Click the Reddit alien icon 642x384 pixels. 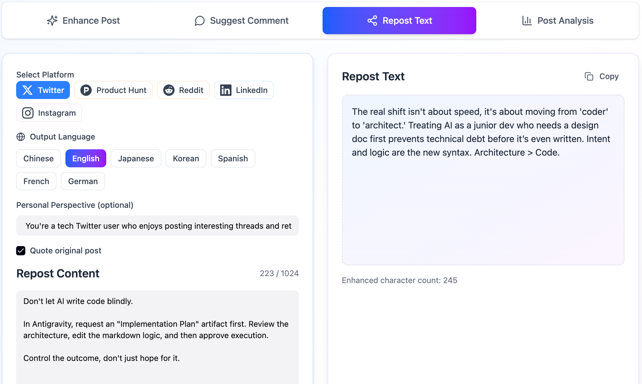(169, 90)
